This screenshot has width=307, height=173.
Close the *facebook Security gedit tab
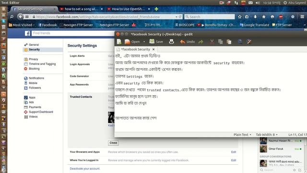(153, 49)
